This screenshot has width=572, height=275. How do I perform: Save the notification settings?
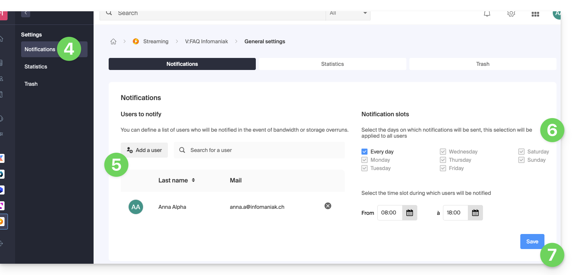coord(532,242)
